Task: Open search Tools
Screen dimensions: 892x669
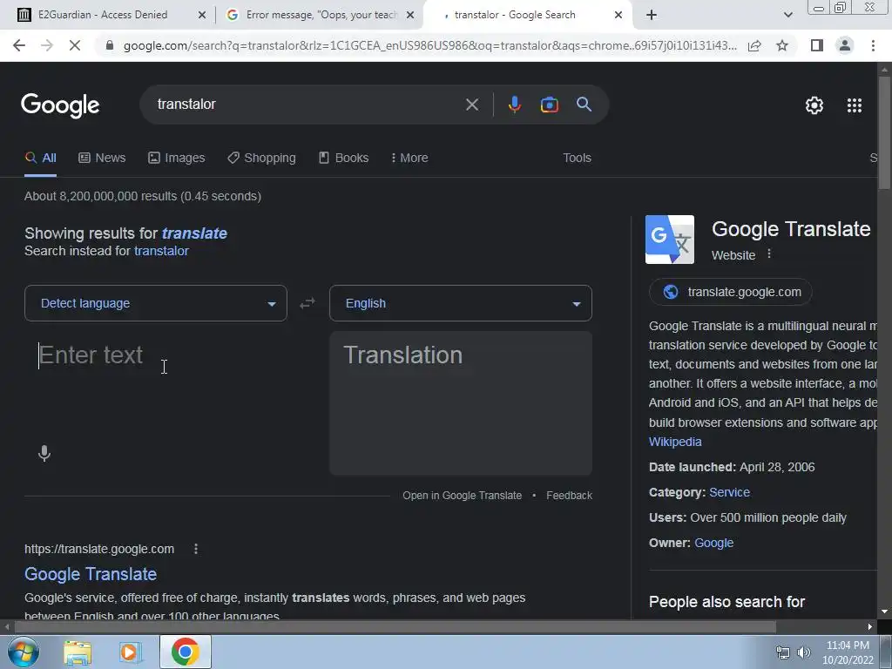Action: point(577,159)
